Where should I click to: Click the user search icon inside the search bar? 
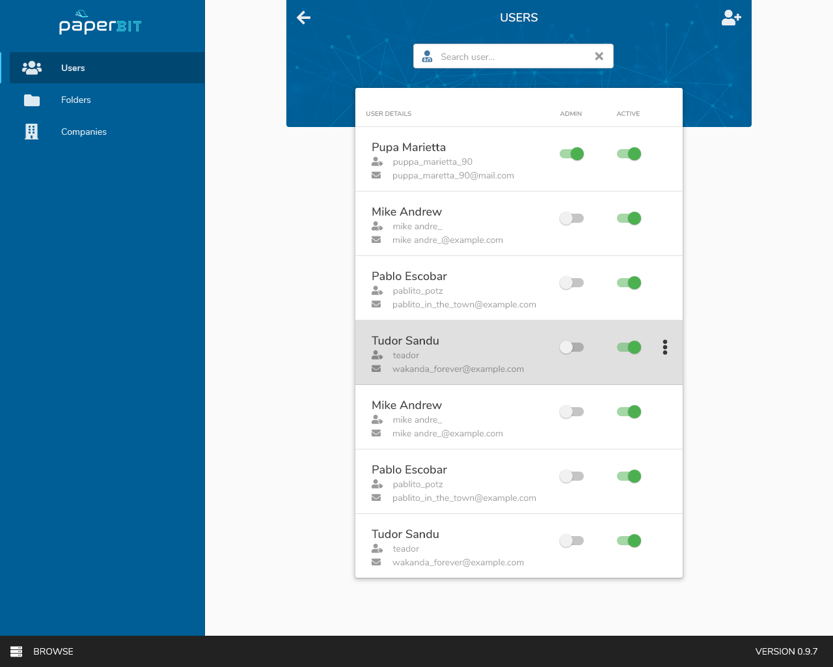click(427, 56)
